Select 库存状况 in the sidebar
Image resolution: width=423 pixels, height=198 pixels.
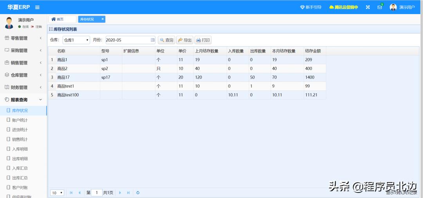pyautogui.click(x=23, y=110)
